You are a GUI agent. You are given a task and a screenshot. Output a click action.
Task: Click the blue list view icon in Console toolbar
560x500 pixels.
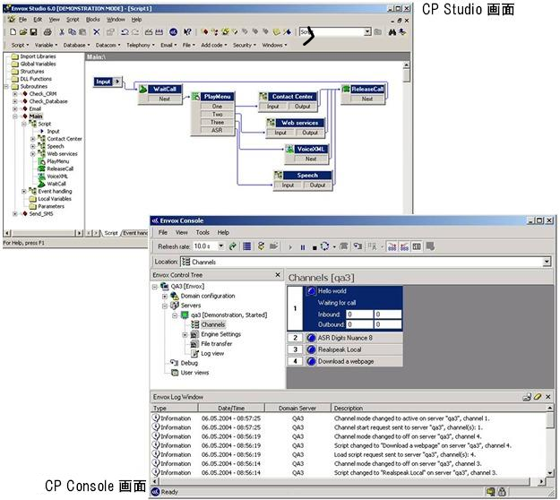tap(246, 246)
